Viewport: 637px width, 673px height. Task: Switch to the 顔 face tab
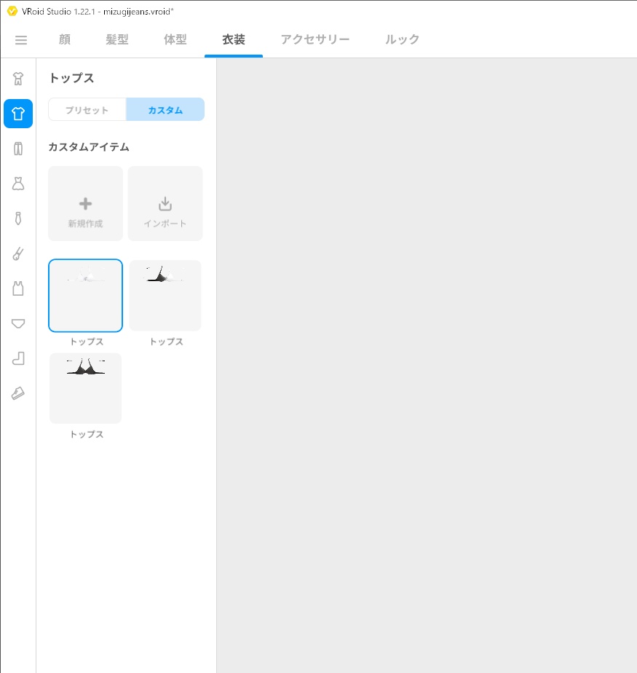65,39
